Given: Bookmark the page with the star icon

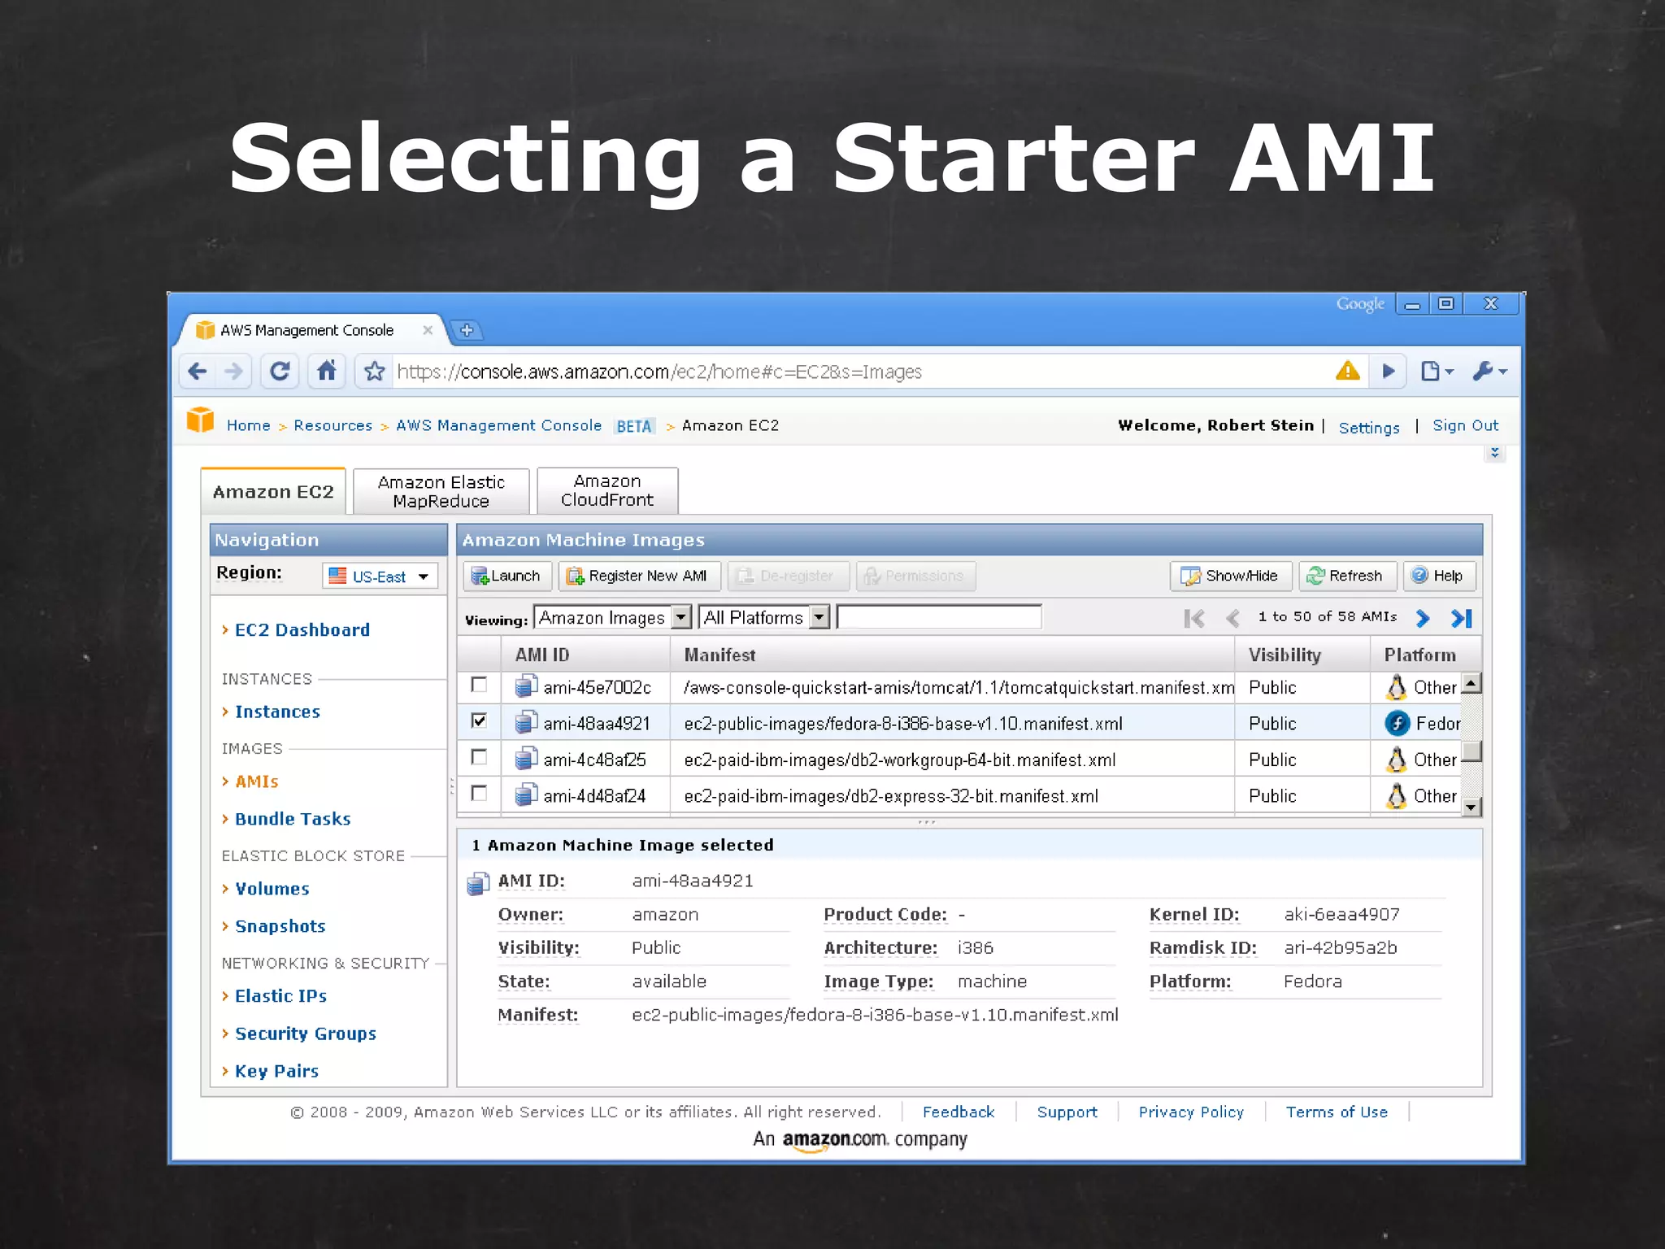Looking at the screenshot, I should (x=374, y=372).
